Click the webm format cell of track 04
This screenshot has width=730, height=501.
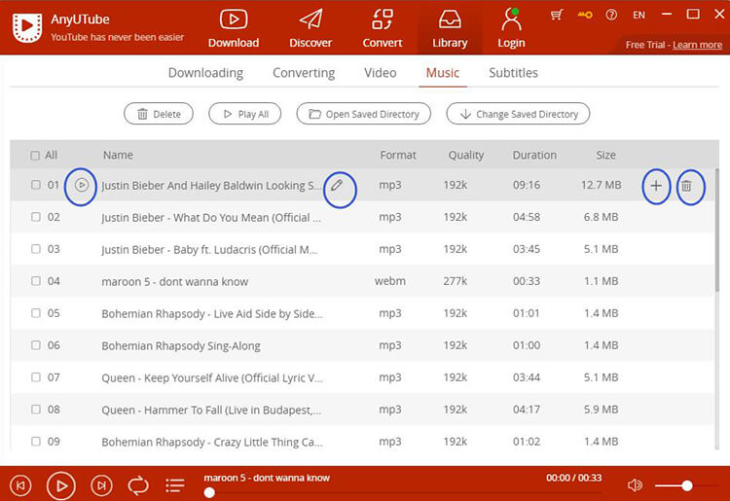(x=390, y=281)
